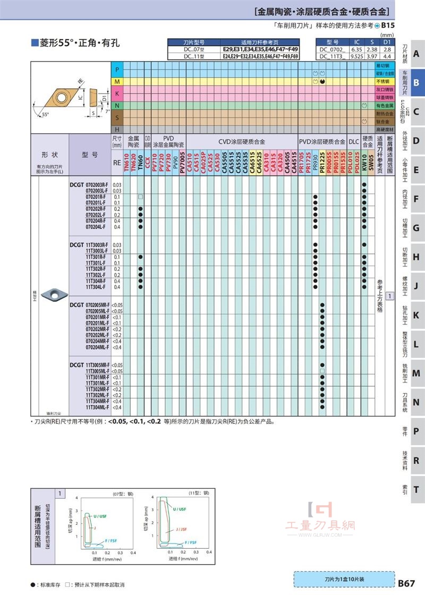Click the boxed number 1 in chipbreaker column
This screenshot has height=595, width=425.
(390, 295)
